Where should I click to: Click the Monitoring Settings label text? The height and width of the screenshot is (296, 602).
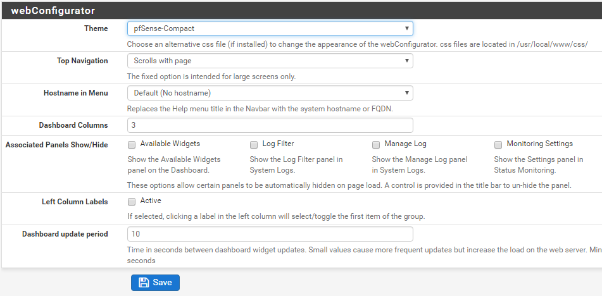click(x=540, y=144)
